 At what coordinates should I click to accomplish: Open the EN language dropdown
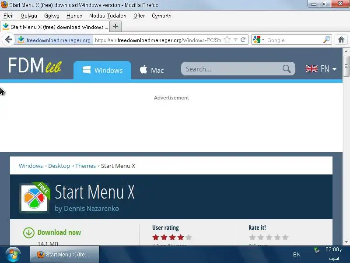click(x=321, y=69)
